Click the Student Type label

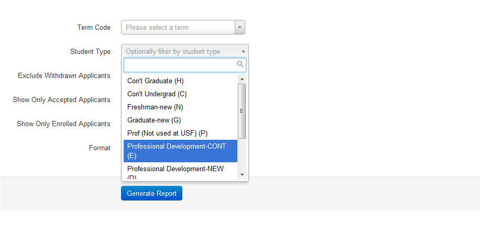(90, 51)
